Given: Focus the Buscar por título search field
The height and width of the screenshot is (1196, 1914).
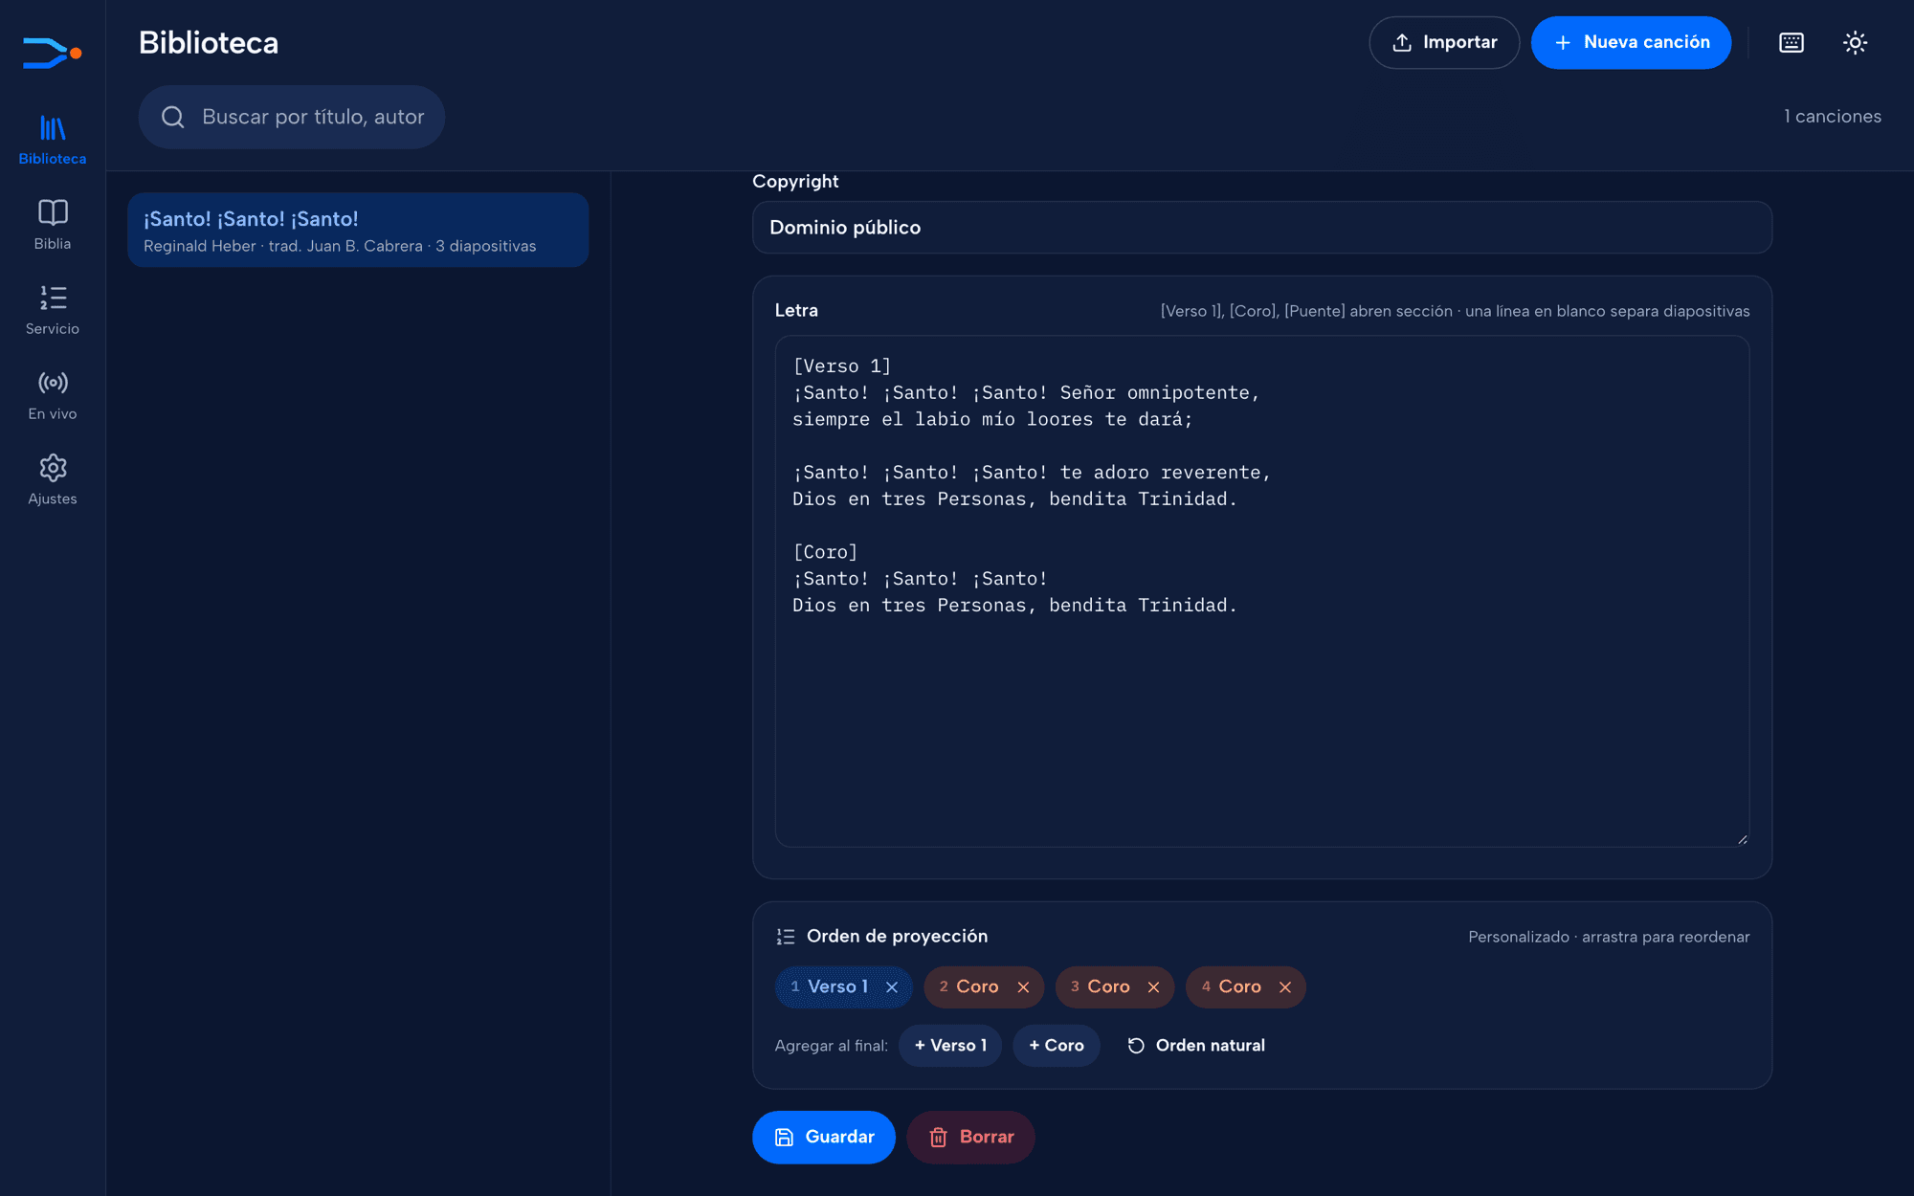Looking at the screenshot, I should tap(292, 117).
